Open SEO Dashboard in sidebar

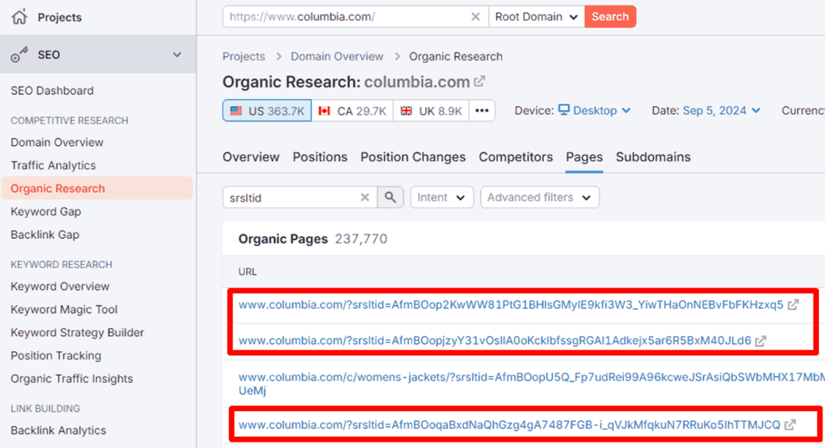[x=52, y=91]
